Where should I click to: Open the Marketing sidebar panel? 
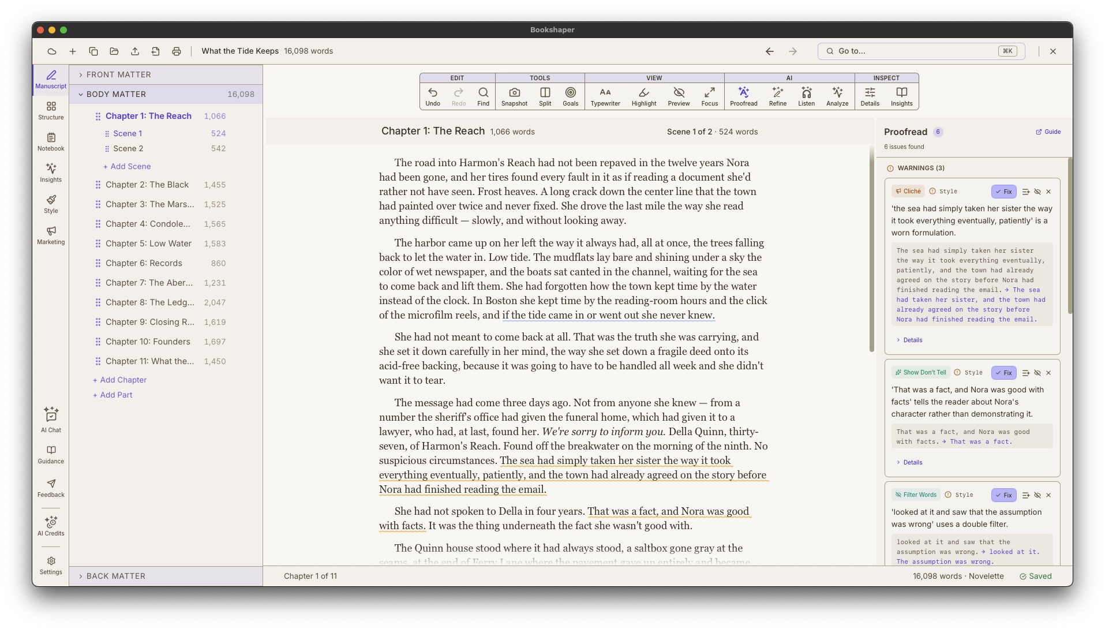(x=51, y=235)
